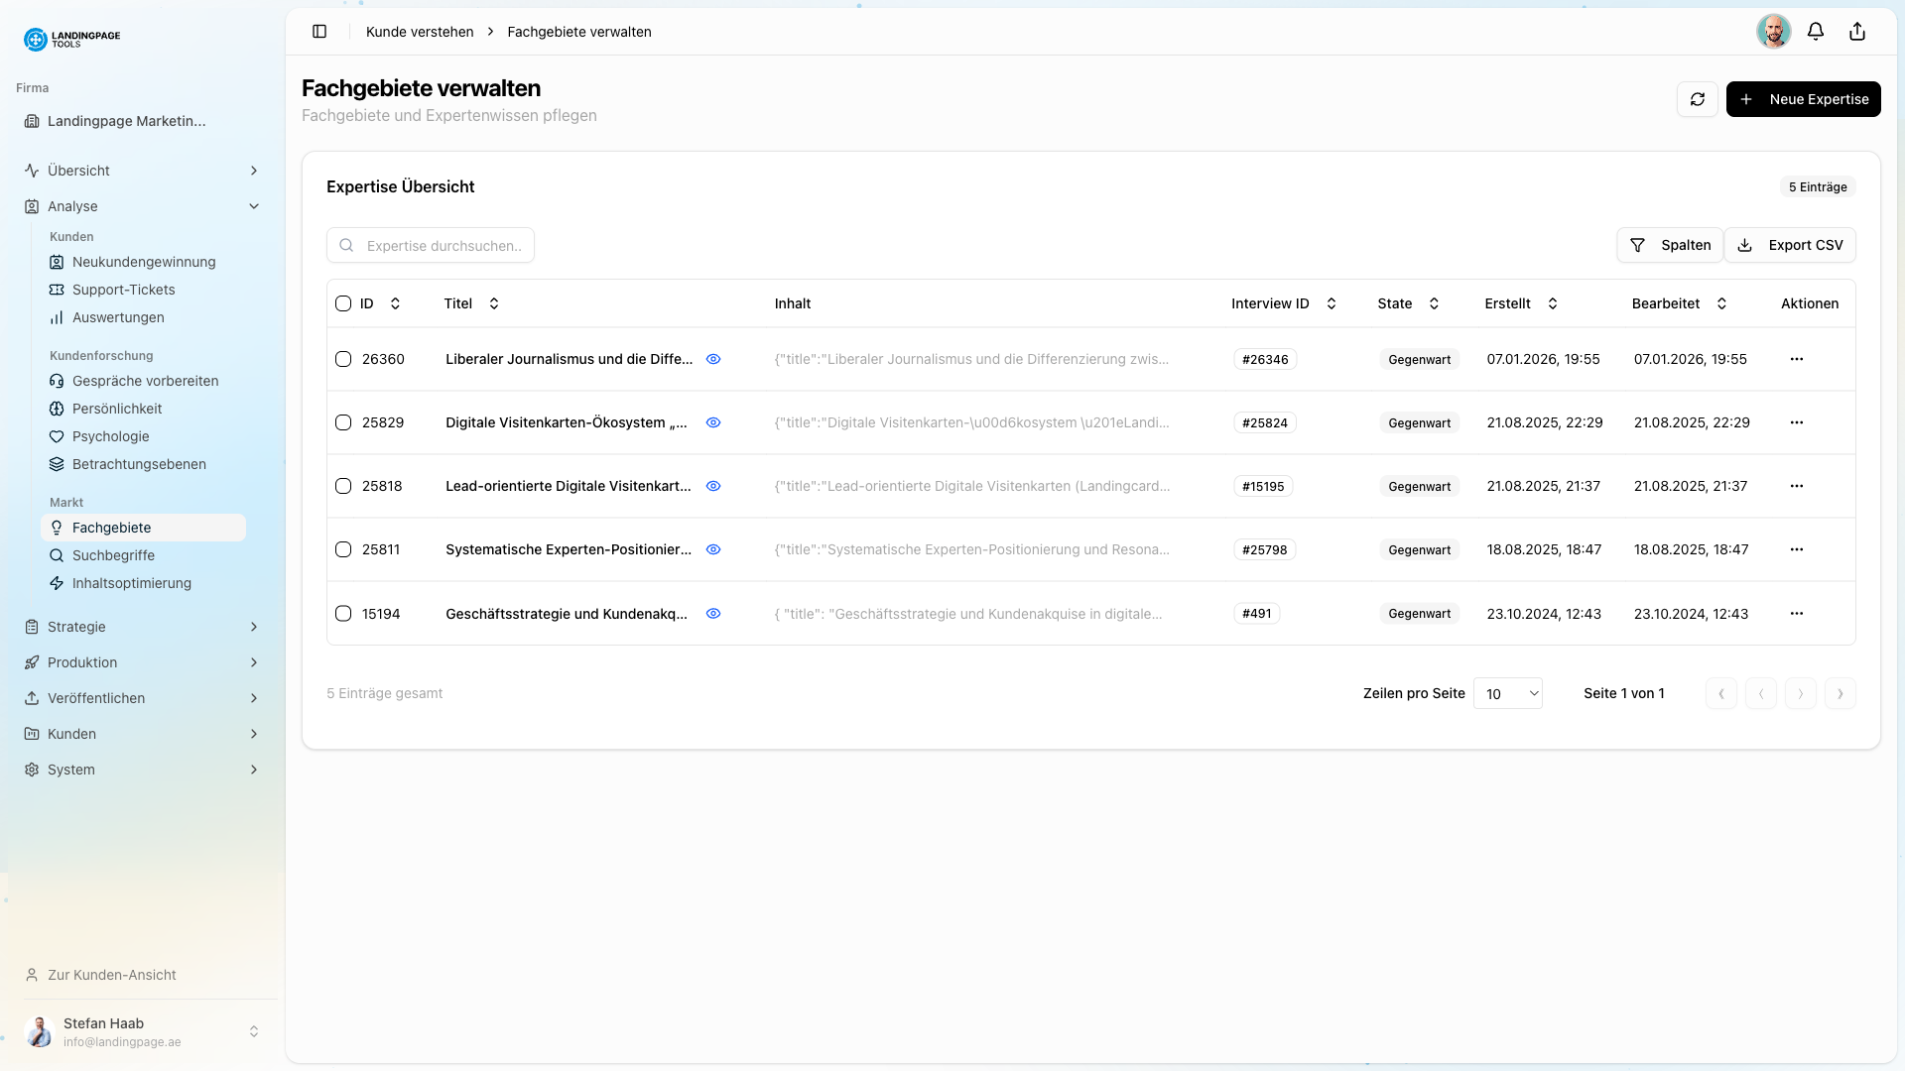The height and width of the screenshot is (1071, 1905).
Task: Open the actions menu for row 25829
Action: point(1797,422)
